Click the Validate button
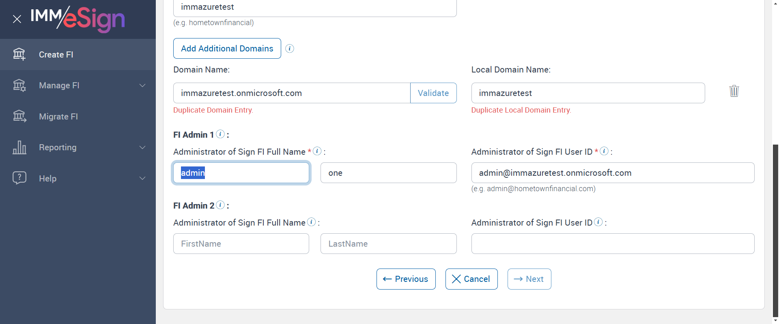Viewport: 779px width, 324px height. click(433, 93)
